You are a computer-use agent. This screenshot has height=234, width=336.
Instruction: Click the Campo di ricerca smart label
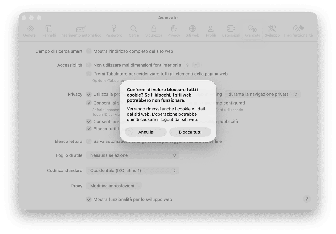(59, 51)
